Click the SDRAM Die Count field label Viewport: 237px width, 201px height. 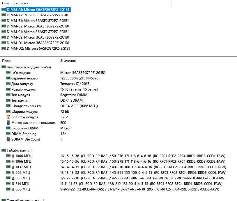26,139
